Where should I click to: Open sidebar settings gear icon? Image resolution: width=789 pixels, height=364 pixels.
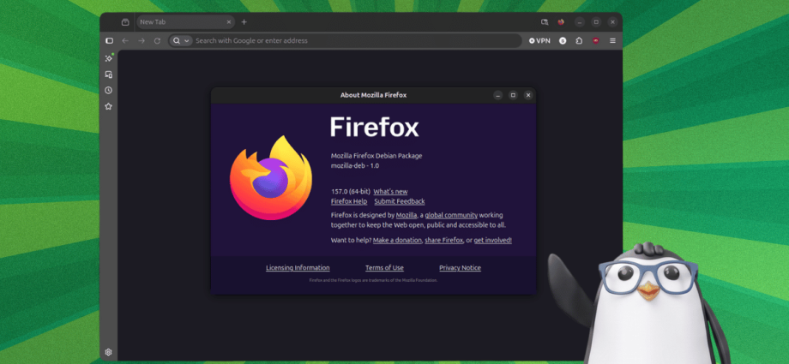click(x=108, y=352)
